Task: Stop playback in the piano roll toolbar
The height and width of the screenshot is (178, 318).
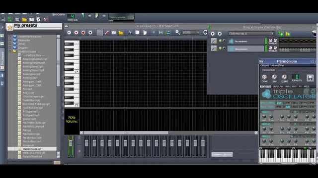Action: [90, 33]
